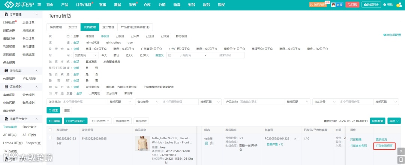405x165 pixels.
Task: Open 包裹管理 in the sidebar
Action: (9, 79)
